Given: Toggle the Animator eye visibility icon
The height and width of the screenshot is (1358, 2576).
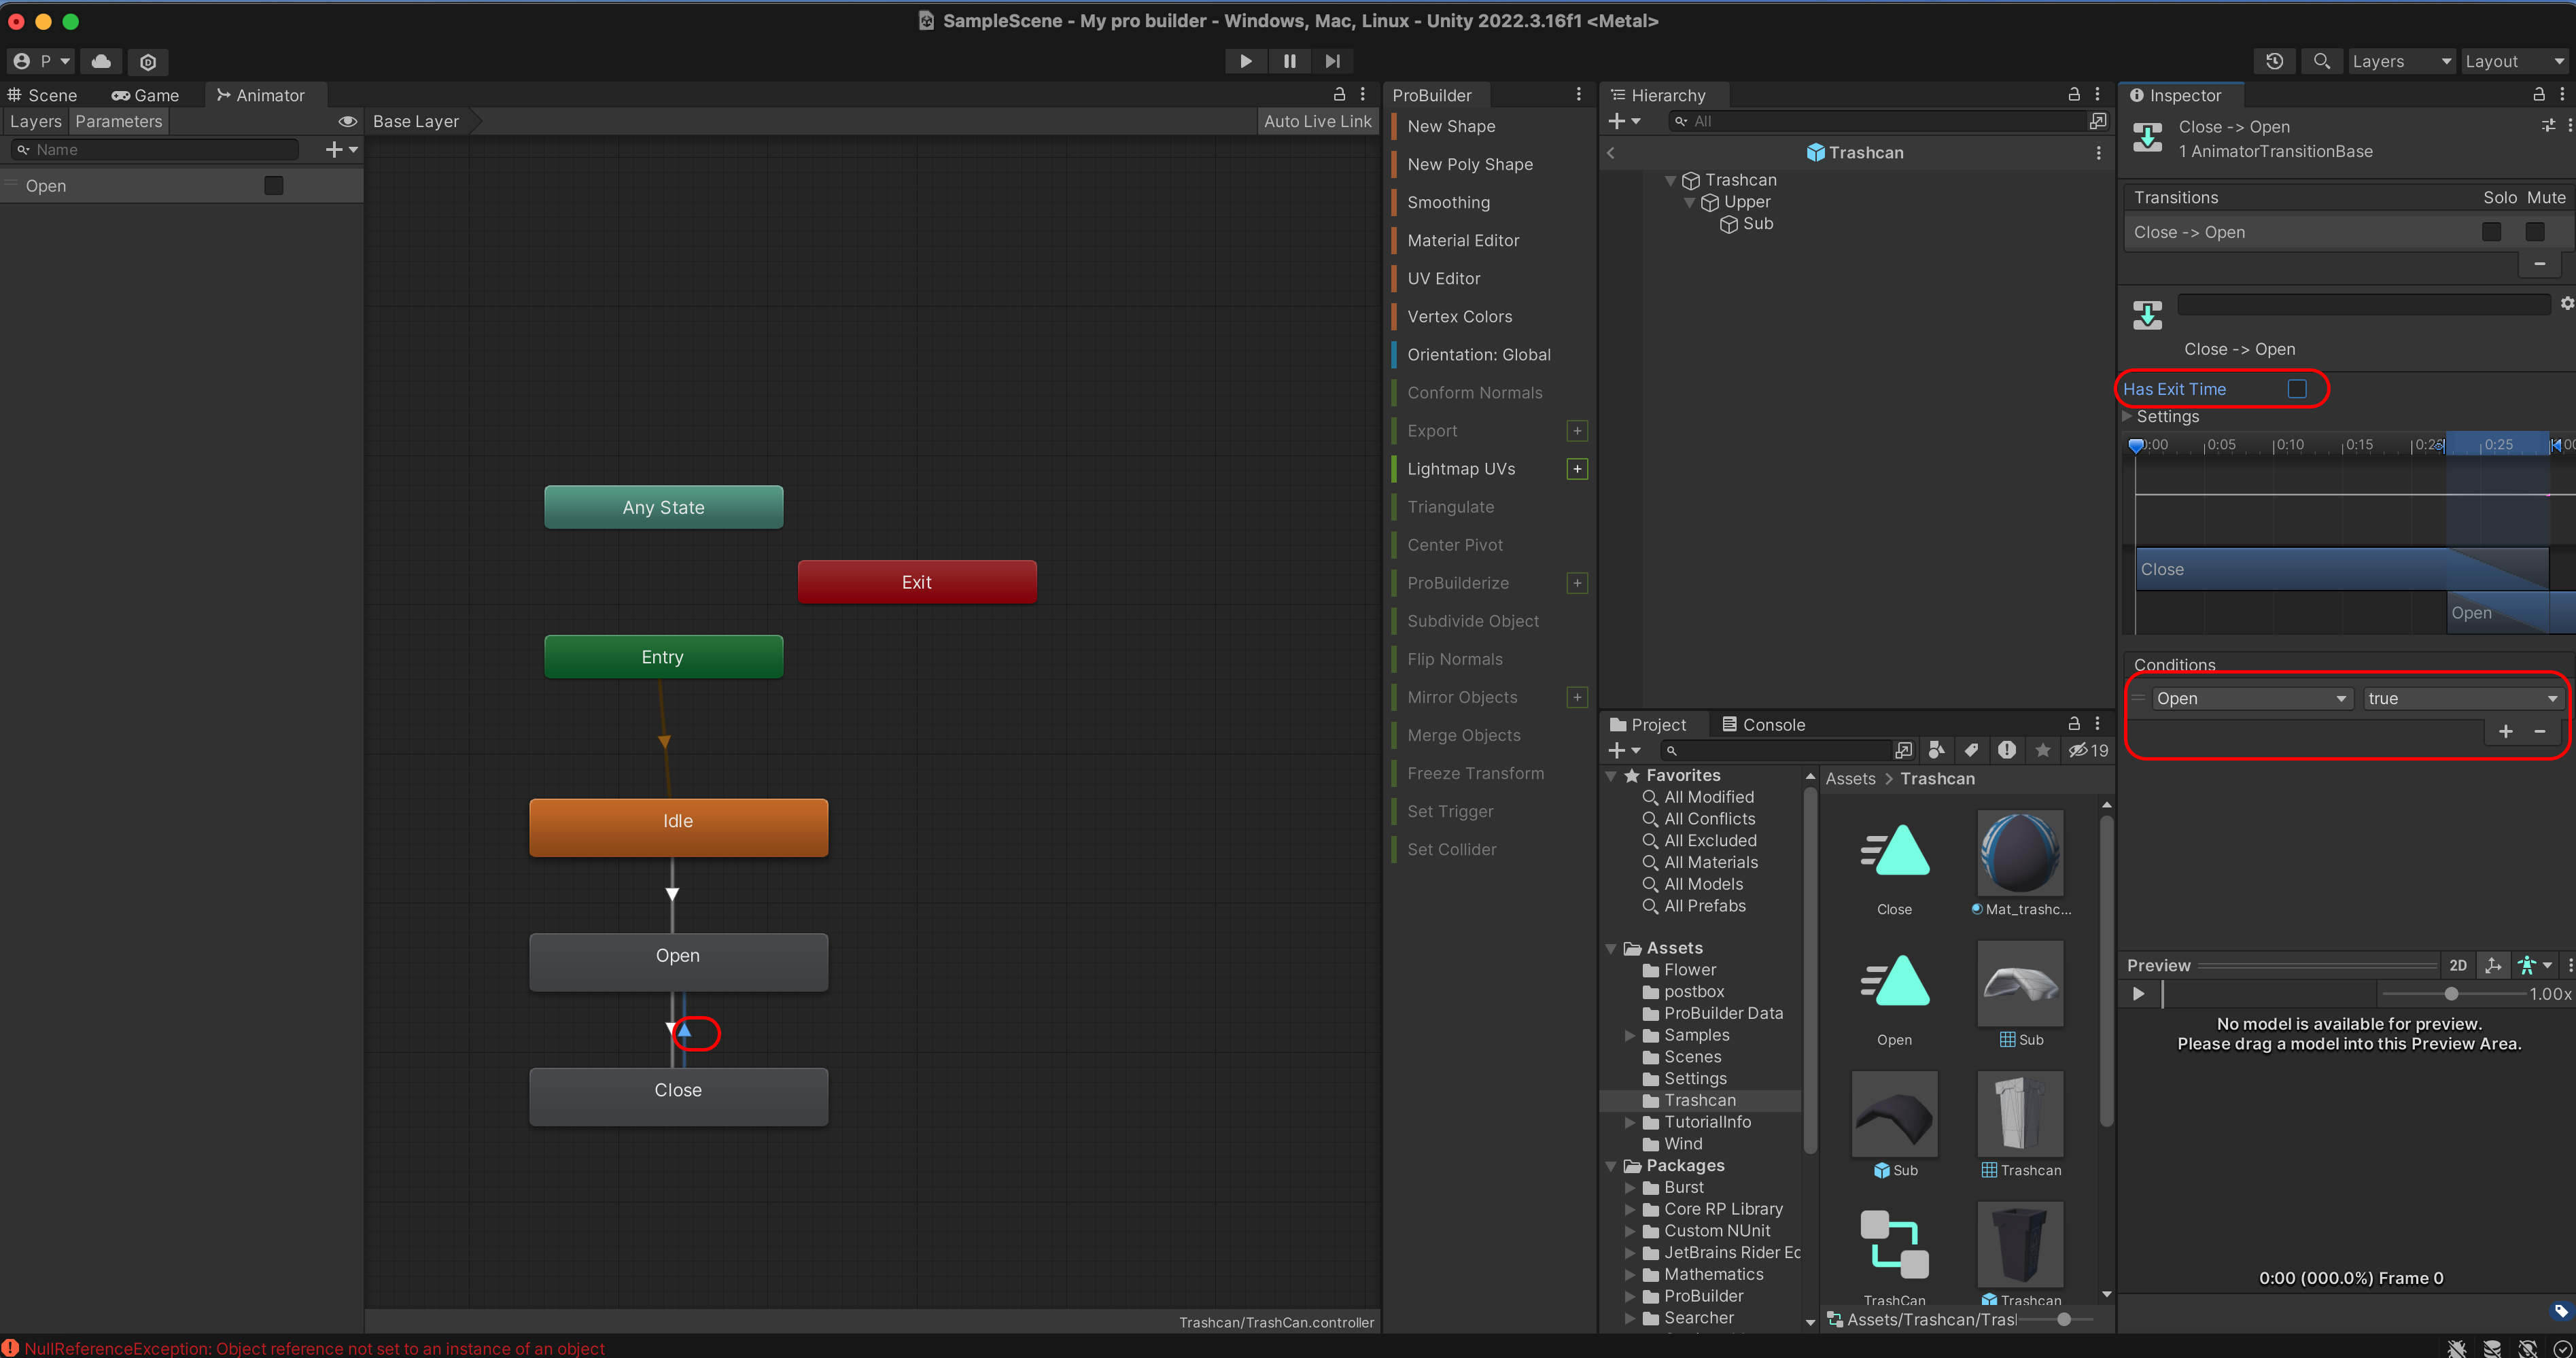Looking at the screenshot, I should point(347,121).
